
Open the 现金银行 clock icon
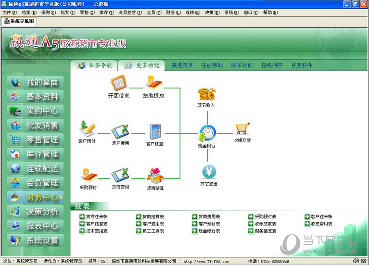pyautogui.click(x=207, y=133)
